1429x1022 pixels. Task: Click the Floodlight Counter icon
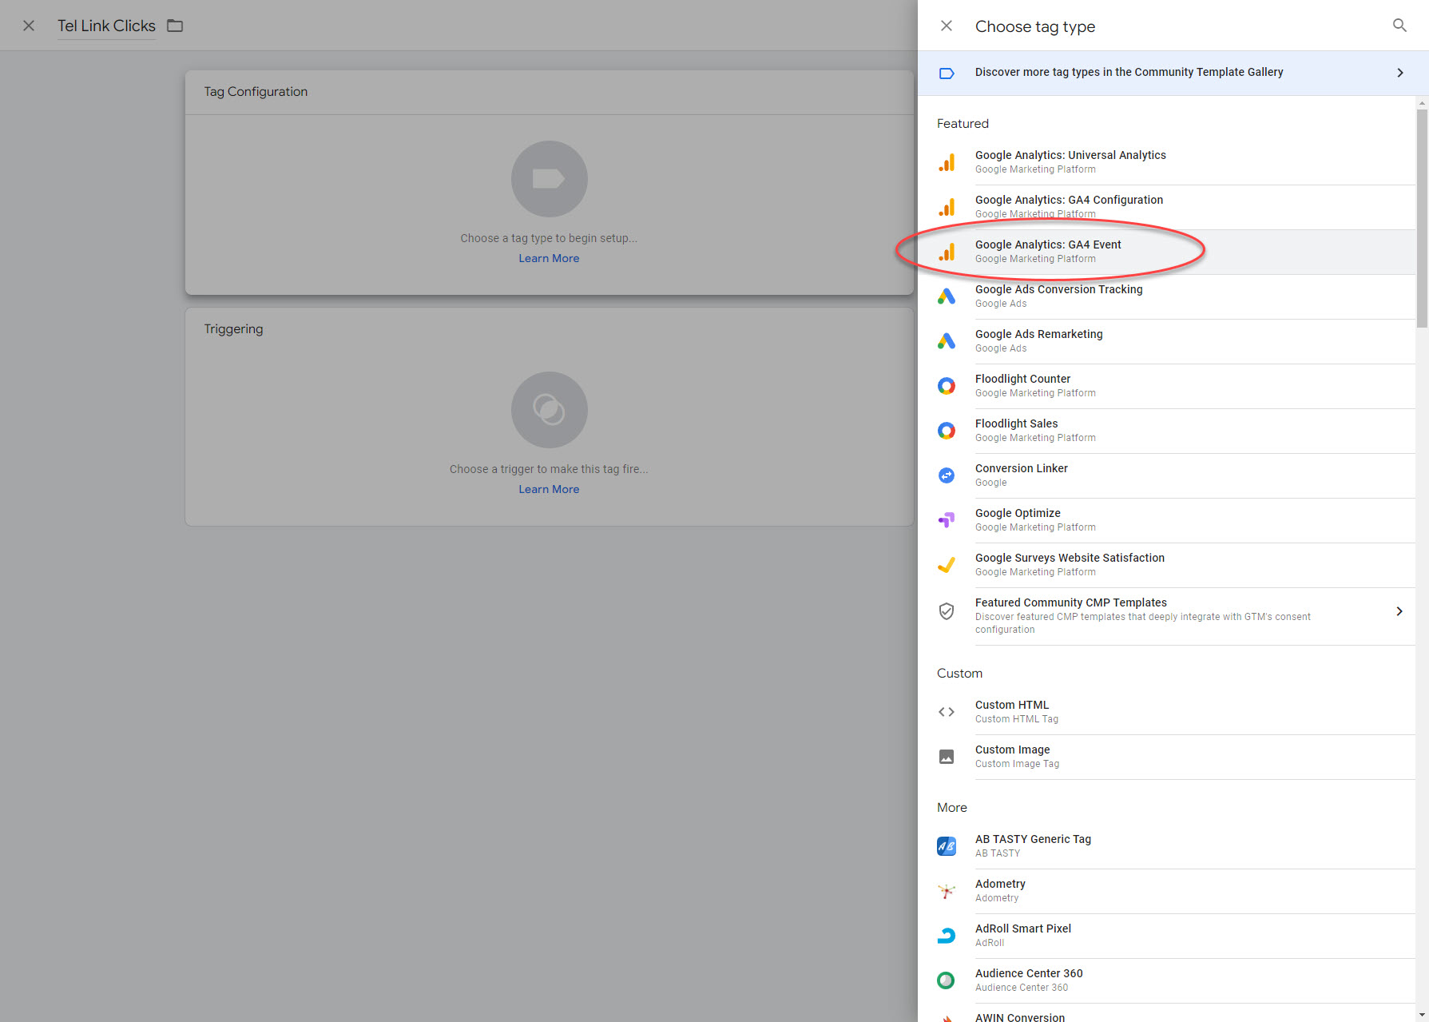947,386
